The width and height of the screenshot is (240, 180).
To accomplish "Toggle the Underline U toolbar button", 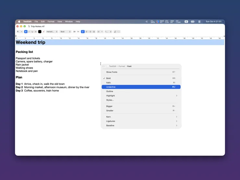I will pyautogui.click(x=32, y=32).
